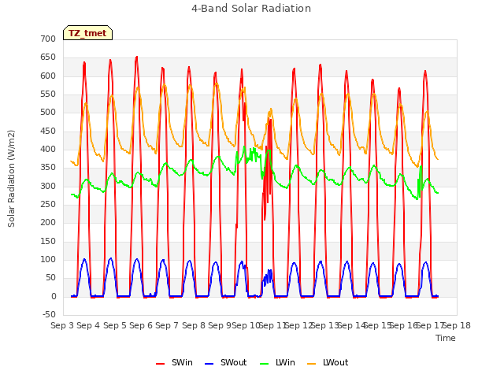Click the orange LWout legend color marker
The image size is (504, 378).
tap(312, 364)
